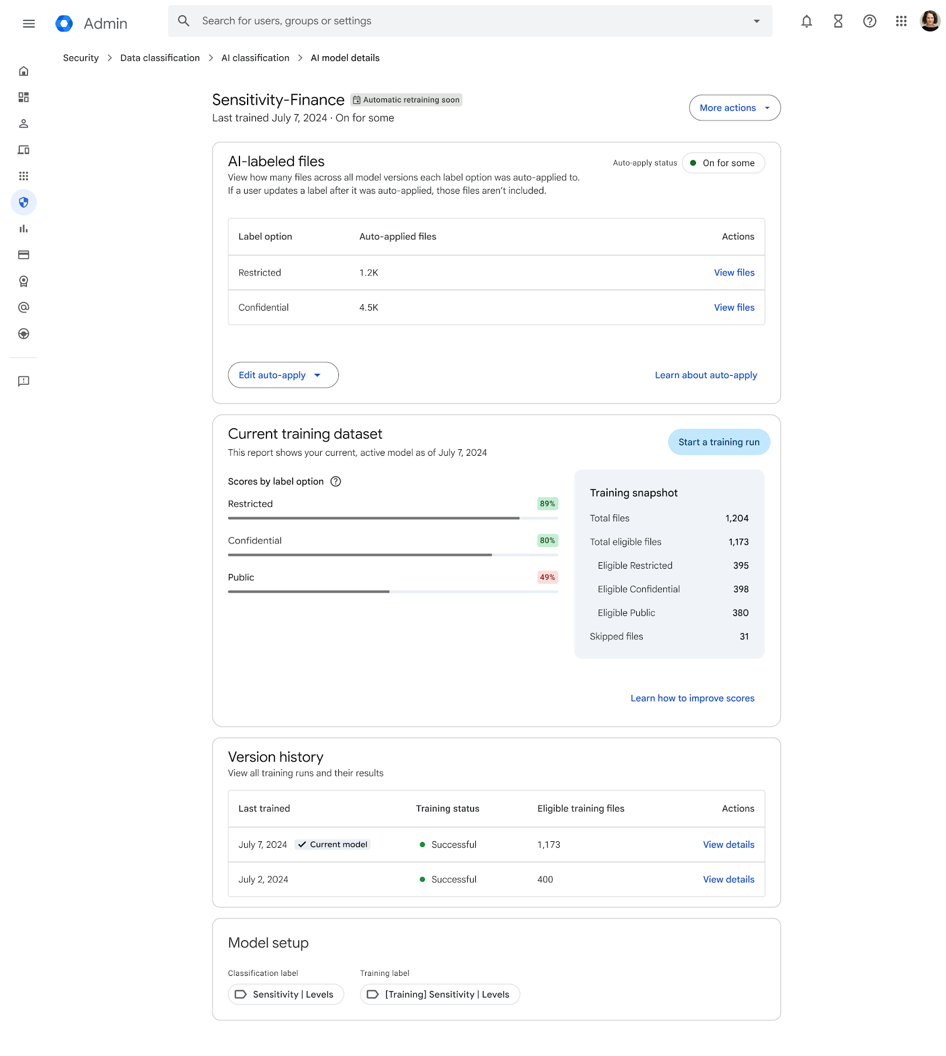Open the ribbon badge sidebar icon

coord(23,281)
